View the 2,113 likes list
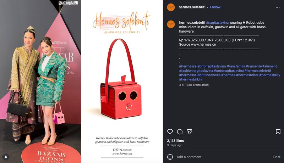284x163 pixels. (x=175, y=141)
